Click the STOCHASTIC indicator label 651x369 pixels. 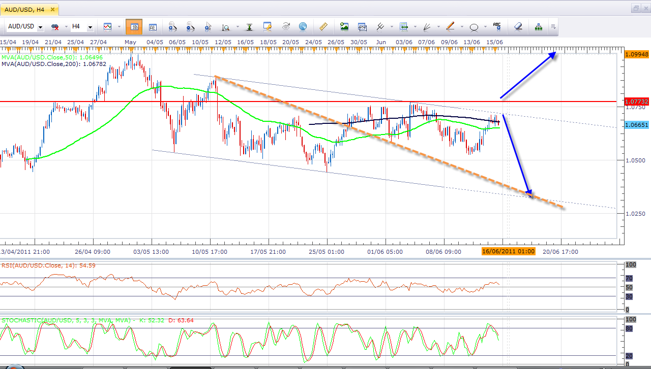click(98, 320)
